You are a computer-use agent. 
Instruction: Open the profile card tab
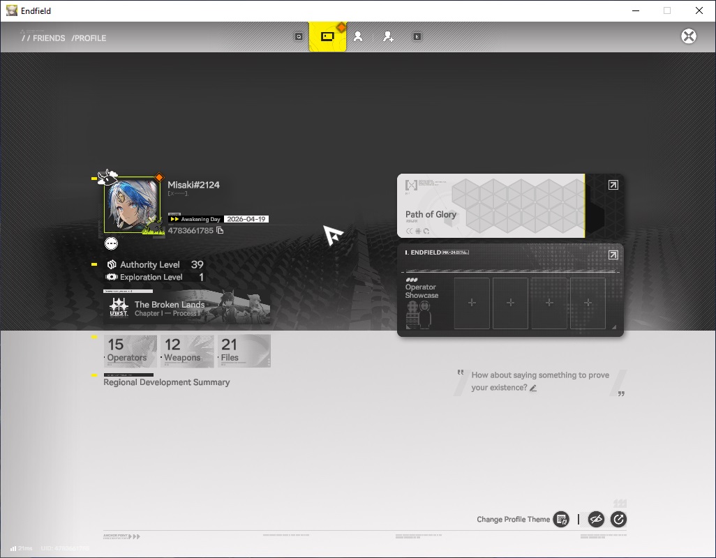click(327, 36)
